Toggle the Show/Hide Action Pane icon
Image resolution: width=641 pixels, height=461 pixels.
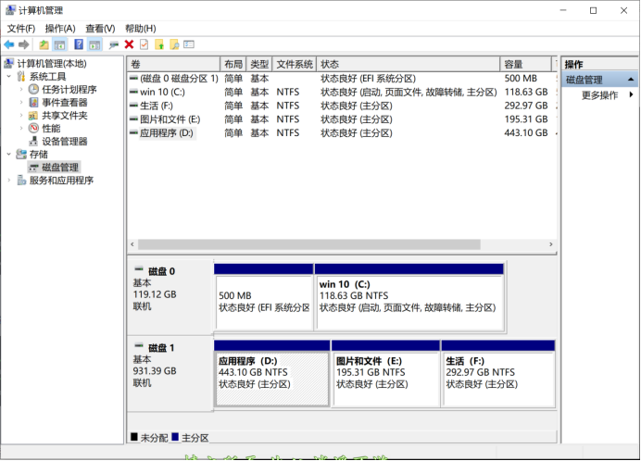(x=94, y=44)
